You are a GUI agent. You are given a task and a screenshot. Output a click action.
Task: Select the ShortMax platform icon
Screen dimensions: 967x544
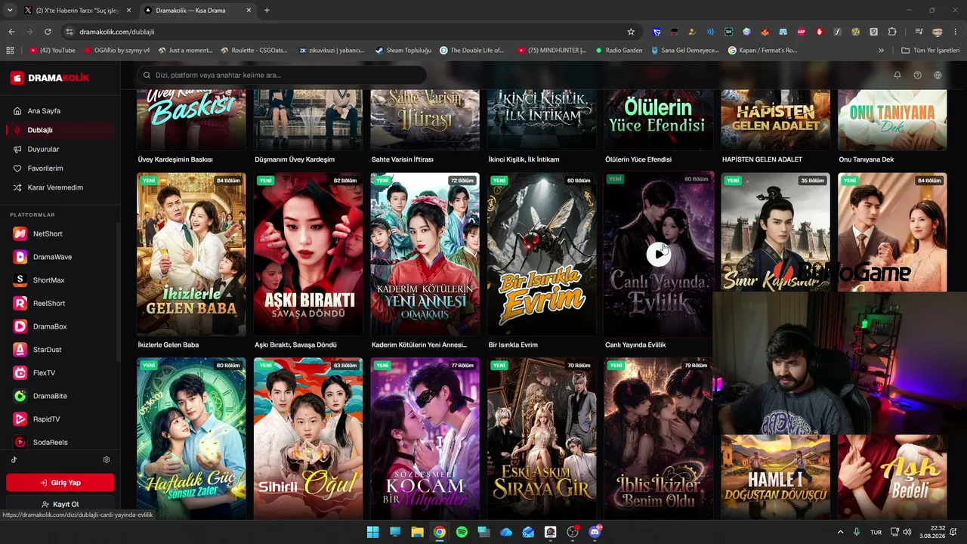pyautogui.click(x=20, y=280)
